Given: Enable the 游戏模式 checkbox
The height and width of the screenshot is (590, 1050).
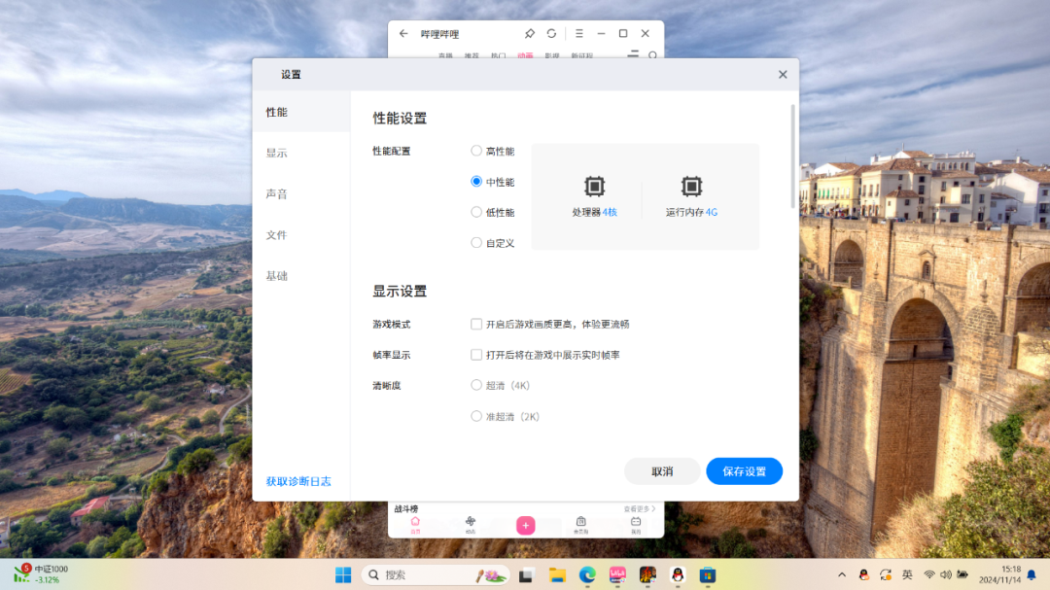Looking at the screenshot, I should pos(476,324).
